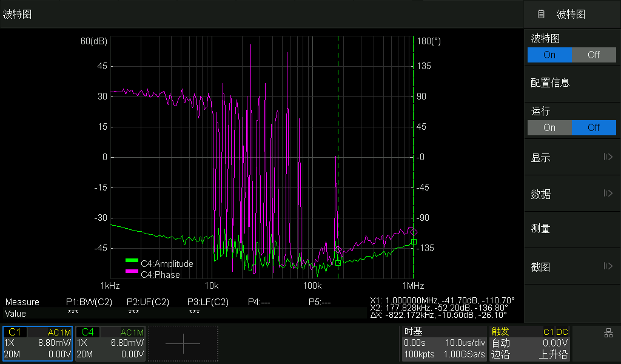Open the menu list icon beside 波特图
Image resolution: width=621 pixels, height=364 pixels.
541,15
